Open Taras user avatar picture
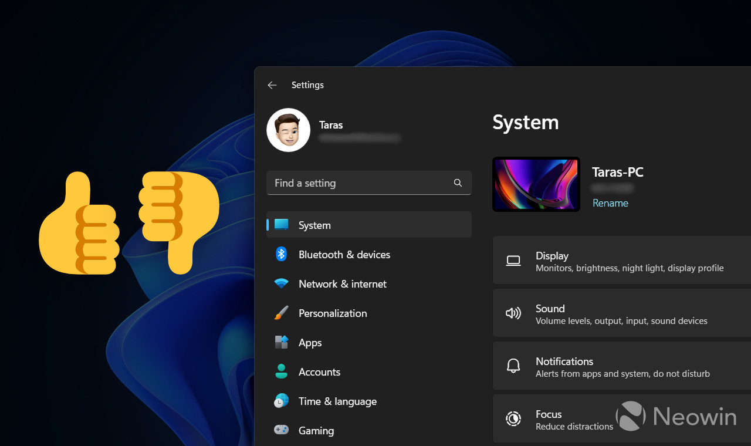The height and width of the screenshot is (446, 751). (288, 130)
